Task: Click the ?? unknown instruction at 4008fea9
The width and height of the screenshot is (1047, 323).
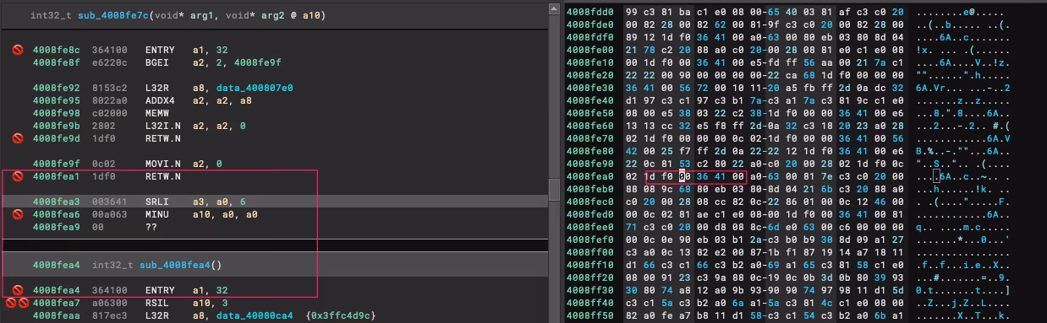Action: click(151, 227)
